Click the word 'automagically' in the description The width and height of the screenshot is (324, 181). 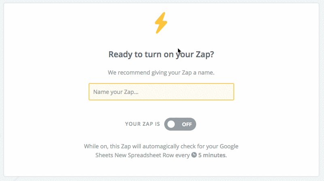[x=161, y=146]
